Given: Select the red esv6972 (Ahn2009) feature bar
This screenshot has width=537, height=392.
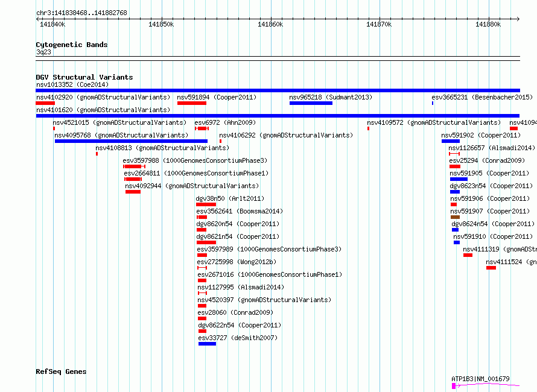Looking at the screenshot, I should [202, 128].
